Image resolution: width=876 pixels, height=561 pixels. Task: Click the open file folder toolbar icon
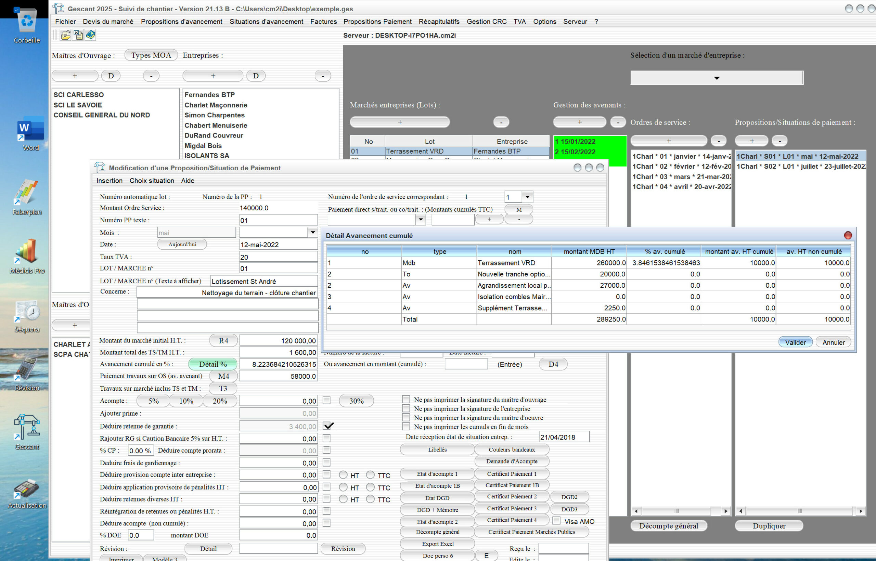tap(66, 35)
